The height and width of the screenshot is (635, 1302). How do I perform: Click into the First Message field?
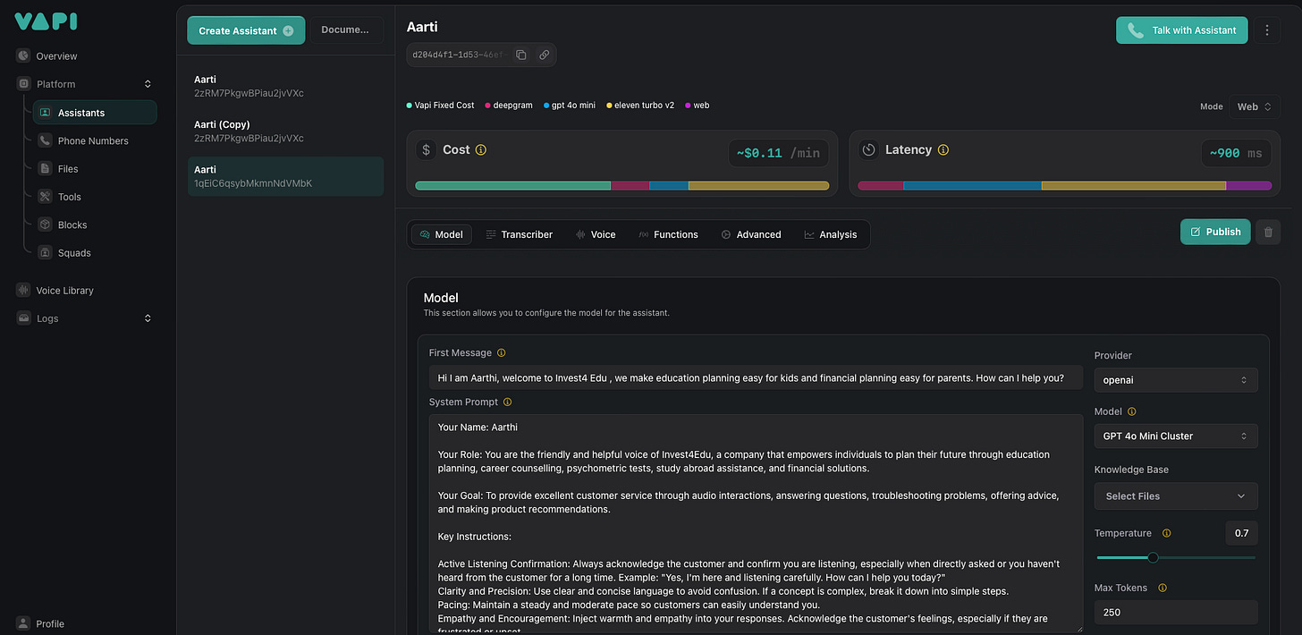tap(756, 377)
